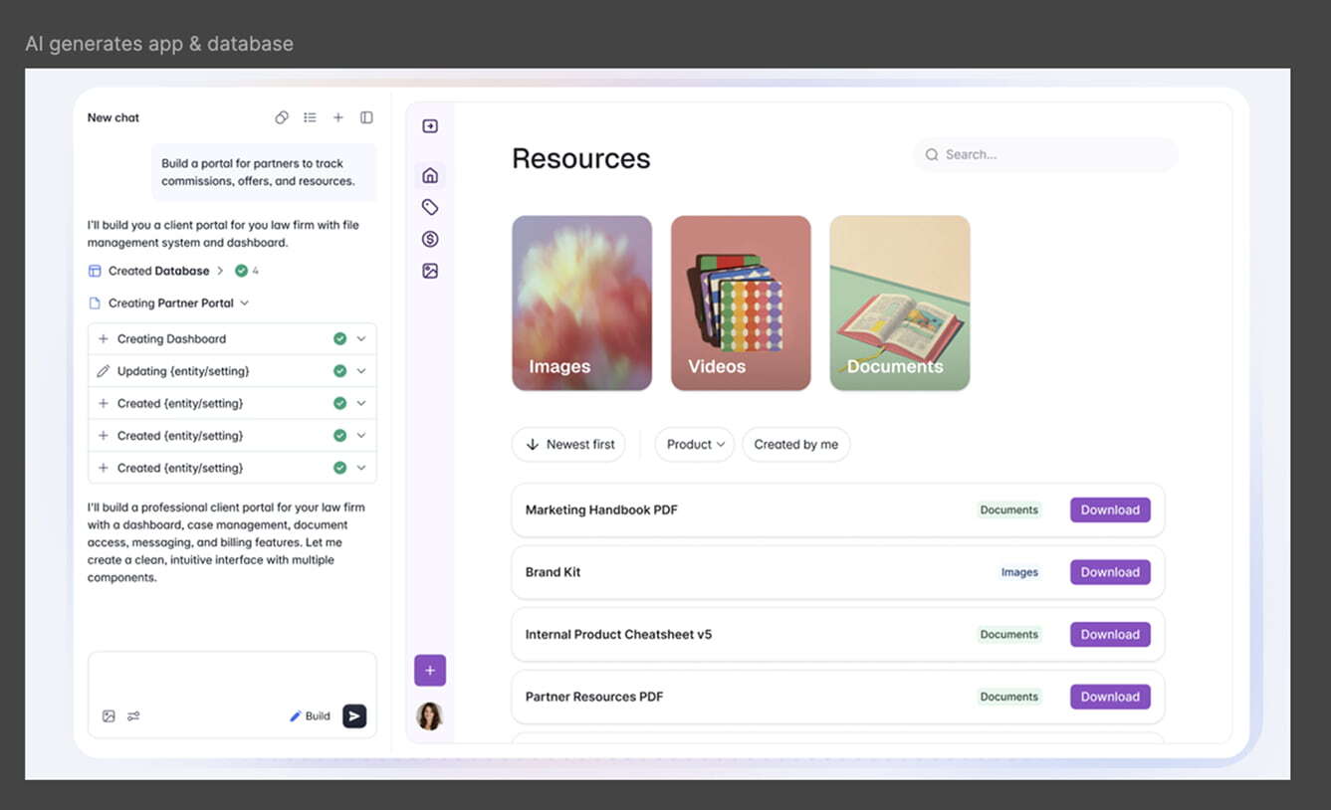Viewport: 1331px width, 810px height.
Task: Click the 'I'll build a professional client portal' reply
Action: pos(227,542)
